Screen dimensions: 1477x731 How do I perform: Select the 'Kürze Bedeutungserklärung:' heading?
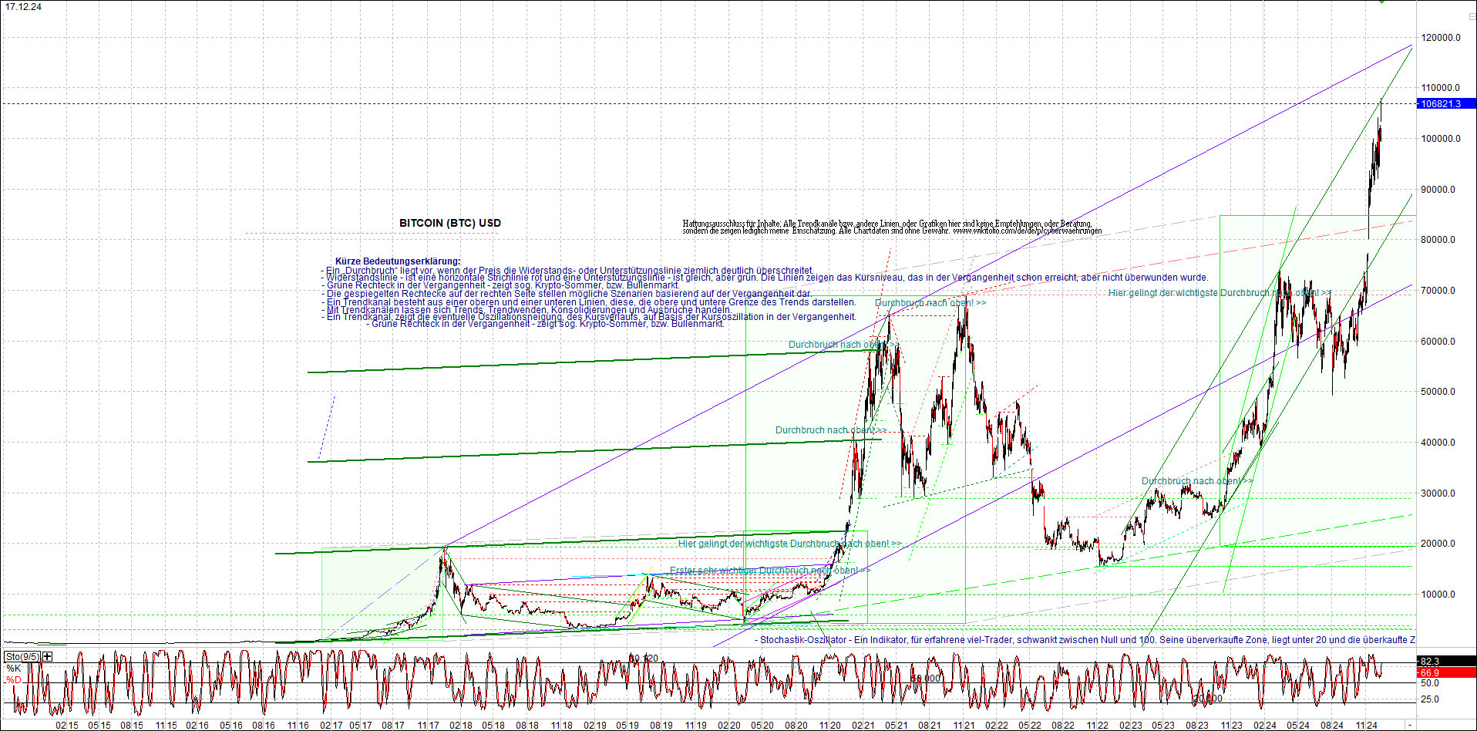[398, 261]
